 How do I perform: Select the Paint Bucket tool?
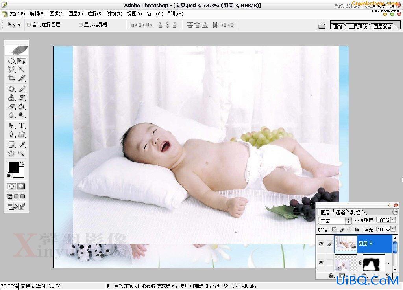coord(22,106)
